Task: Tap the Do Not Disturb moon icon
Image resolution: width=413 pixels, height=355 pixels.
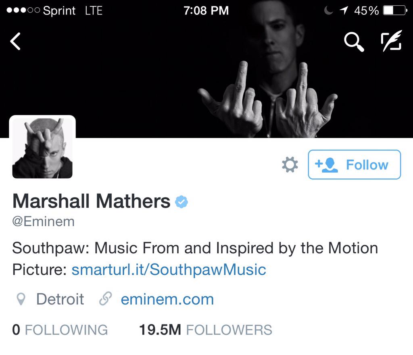Action: (x=328, y=10)
